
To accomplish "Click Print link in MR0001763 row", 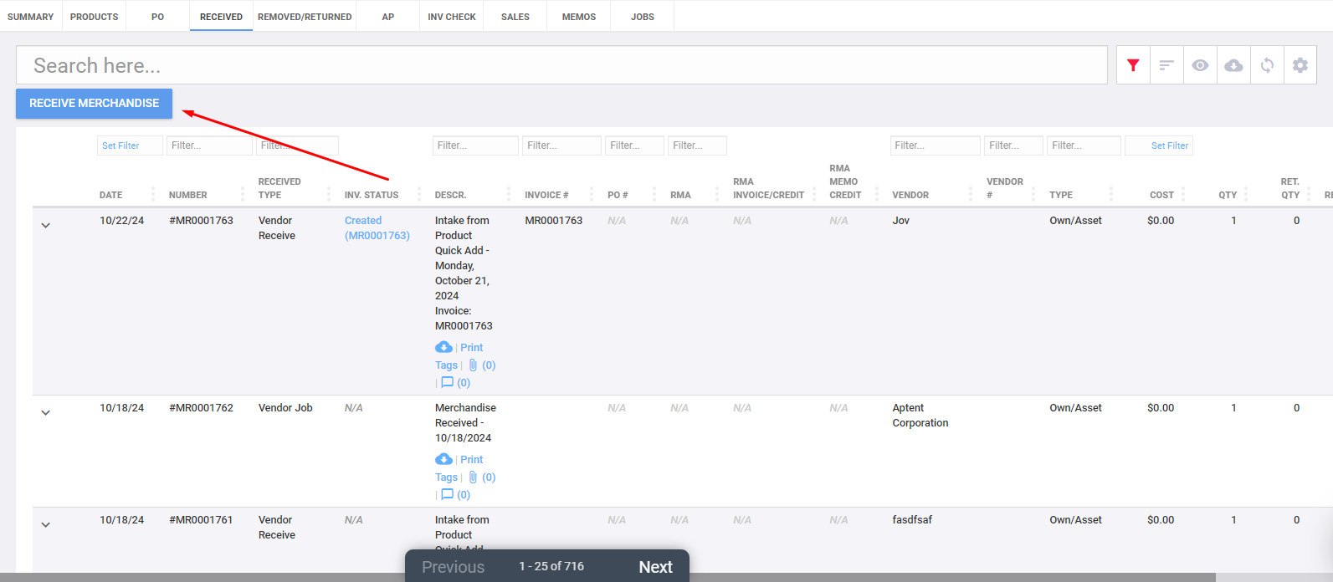I will (x=471, y=347).
